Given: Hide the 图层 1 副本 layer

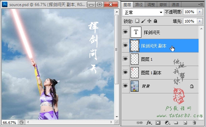Looking at the screenshot, I should click(x=126, y=72).
